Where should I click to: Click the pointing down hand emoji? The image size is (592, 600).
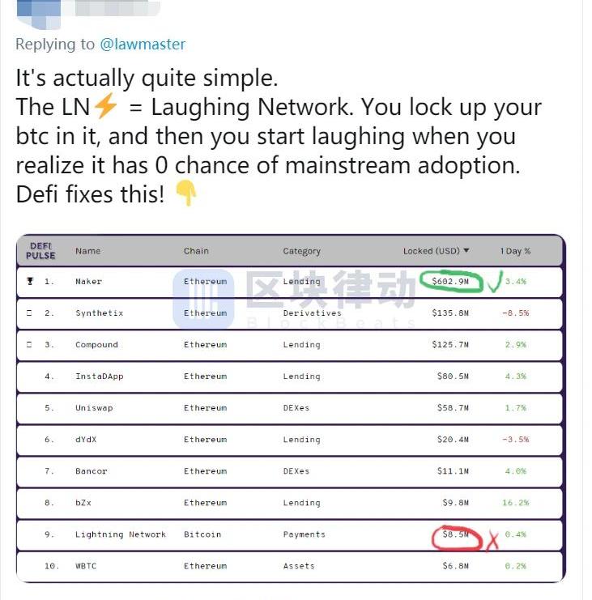tap(185, 194)
